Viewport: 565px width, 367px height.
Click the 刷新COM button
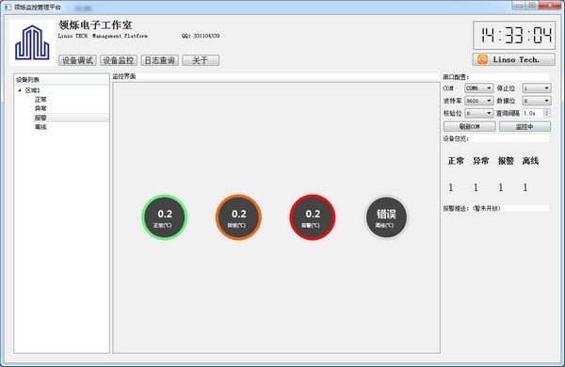[x=469, y=126]
